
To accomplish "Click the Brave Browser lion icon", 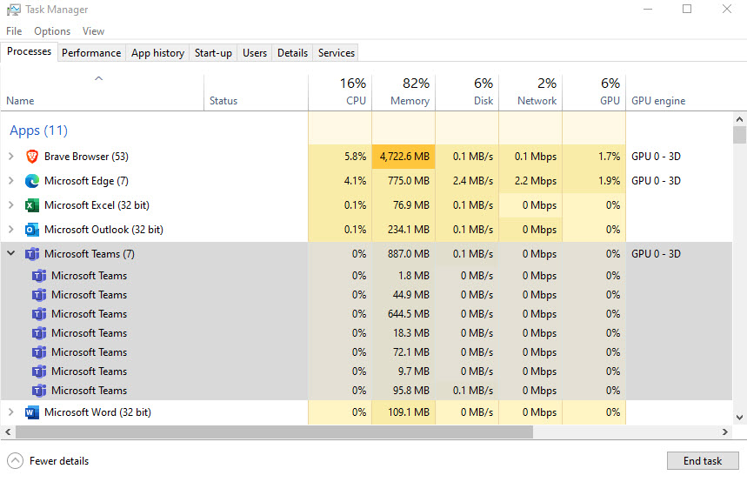I will point(32,157).
